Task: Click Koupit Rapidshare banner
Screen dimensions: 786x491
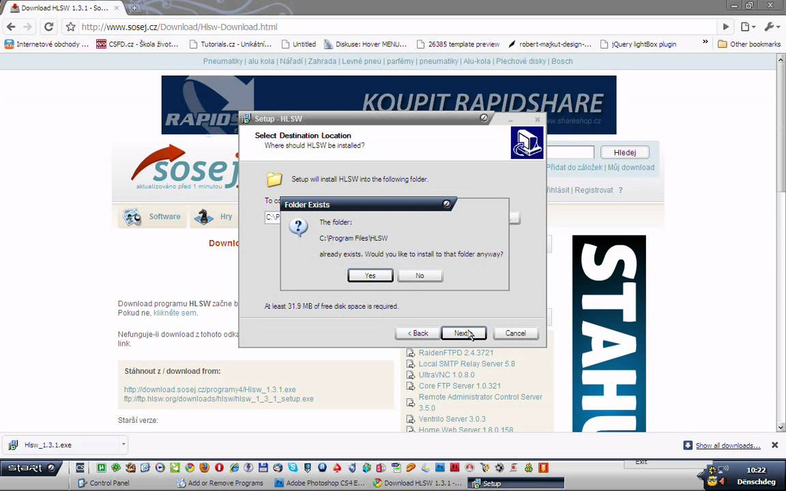Action: click(x=388, y=105)
